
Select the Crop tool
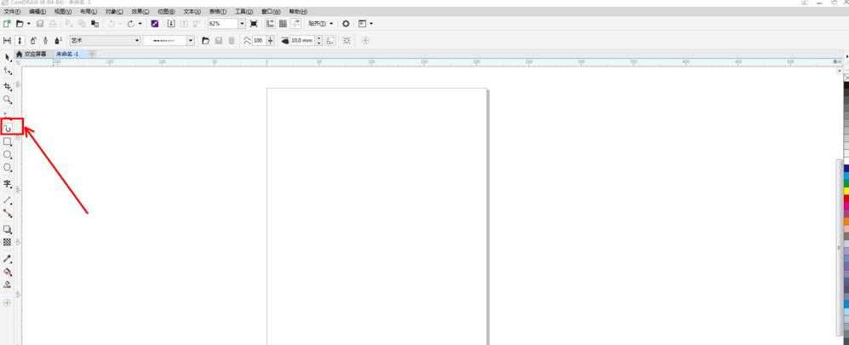(x=8, y=86)
